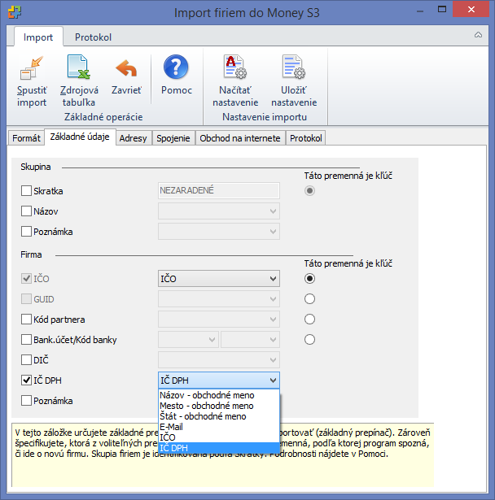Open the Bank.účet dropdown

(x=188, y=340)
